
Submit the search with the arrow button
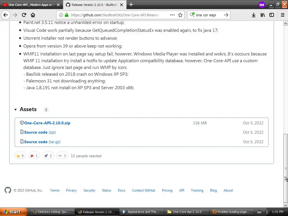point(226,15)
